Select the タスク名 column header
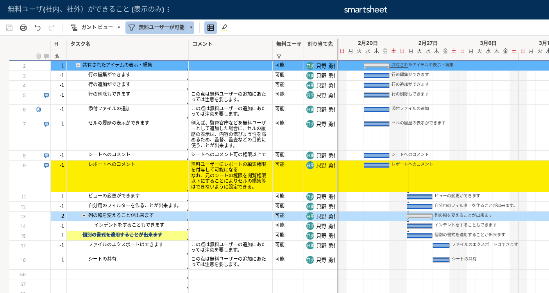Viewport: 549px width, 293px height. point(80,44)
